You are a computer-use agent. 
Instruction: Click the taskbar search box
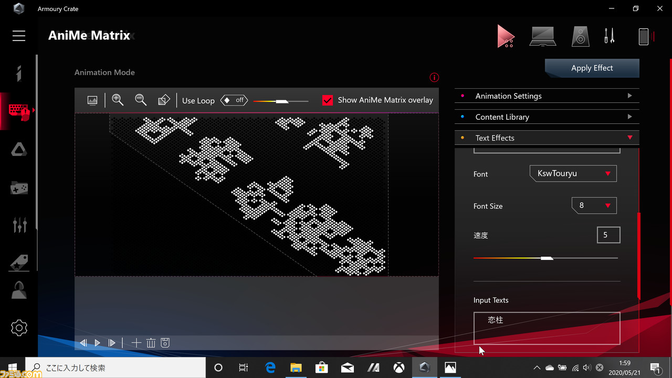[115, 368]
